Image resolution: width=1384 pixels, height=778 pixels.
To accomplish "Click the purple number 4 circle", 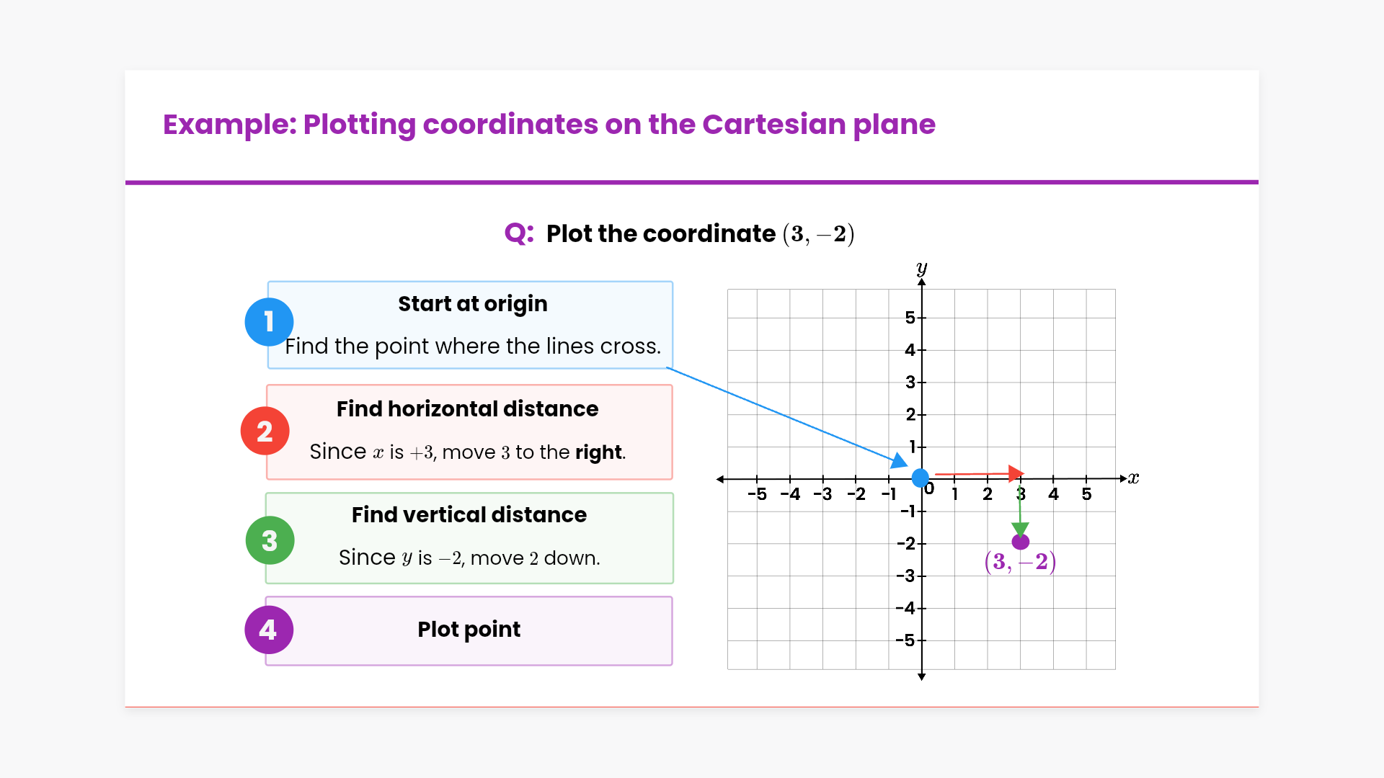I will [268, 630].
